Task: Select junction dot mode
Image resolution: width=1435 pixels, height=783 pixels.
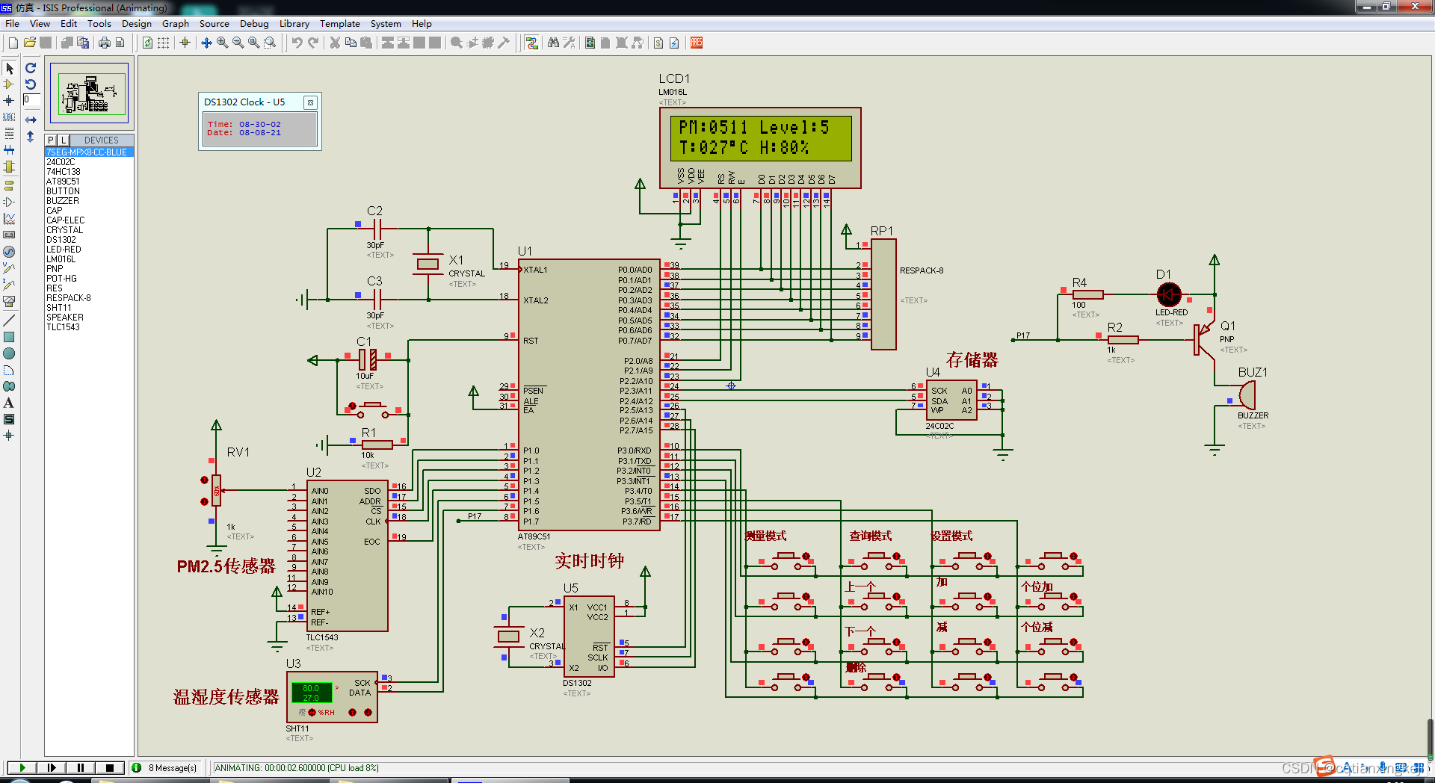Action: [x=9, y=100]
